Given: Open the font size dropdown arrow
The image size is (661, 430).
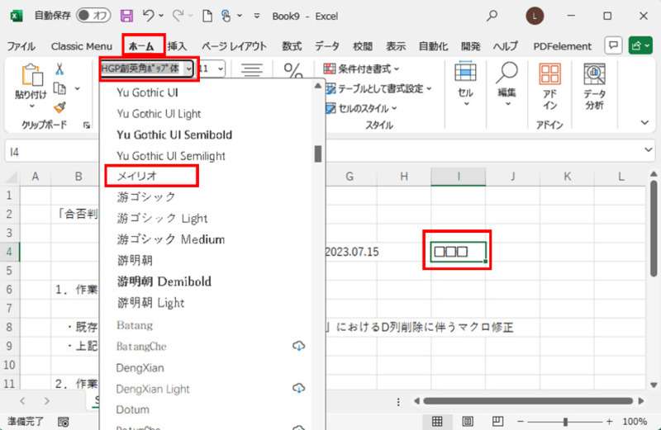Looking at the screenshot, I should [221, 69].
